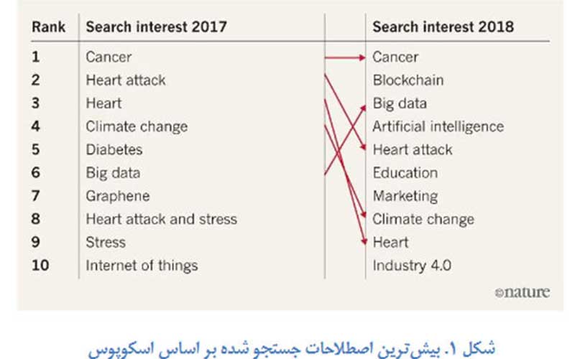Select Diabetes in the 2017 list
This screenshot has width=575, height=359.
114,150
